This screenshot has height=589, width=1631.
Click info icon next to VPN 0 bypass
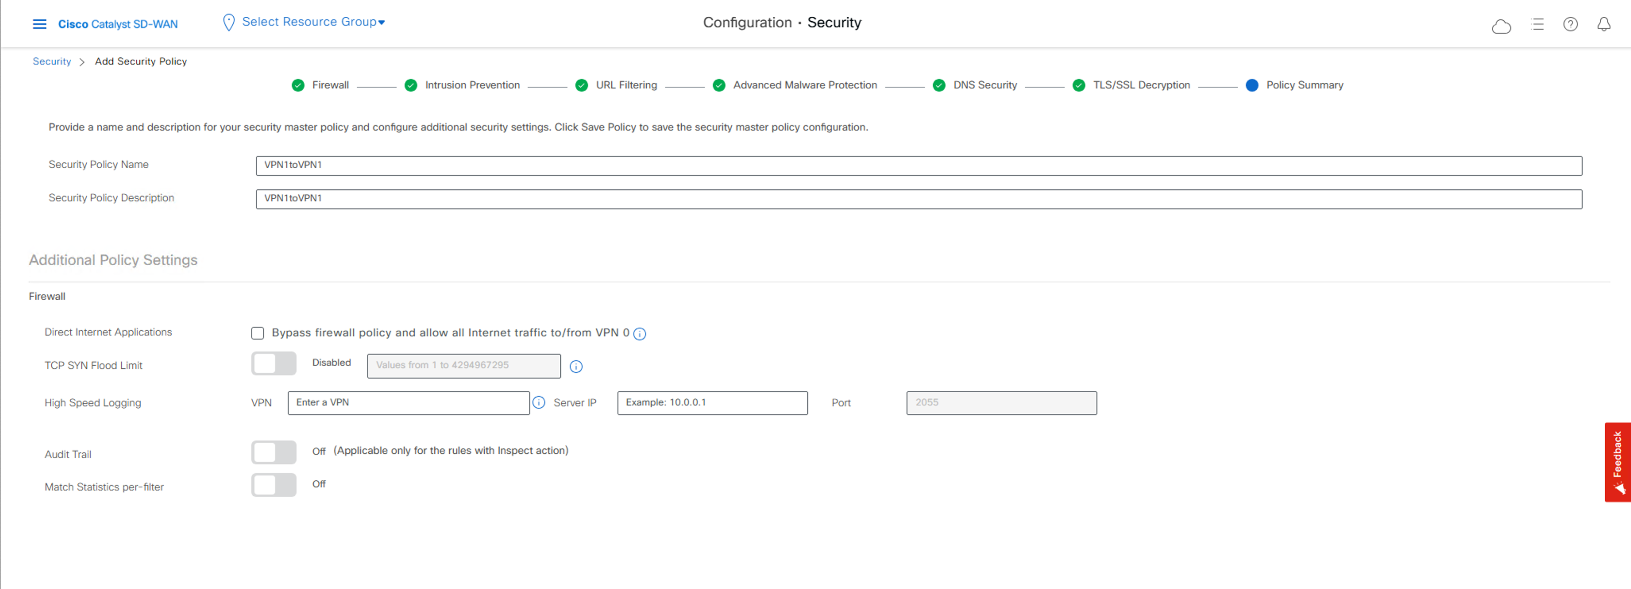point(640,334)
